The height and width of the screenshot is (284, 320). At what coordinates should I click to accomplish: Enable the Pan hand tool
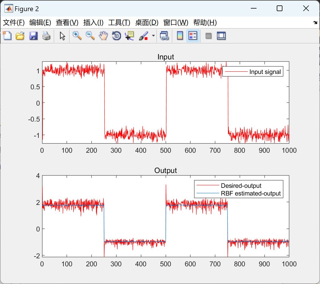coord(103,36)
